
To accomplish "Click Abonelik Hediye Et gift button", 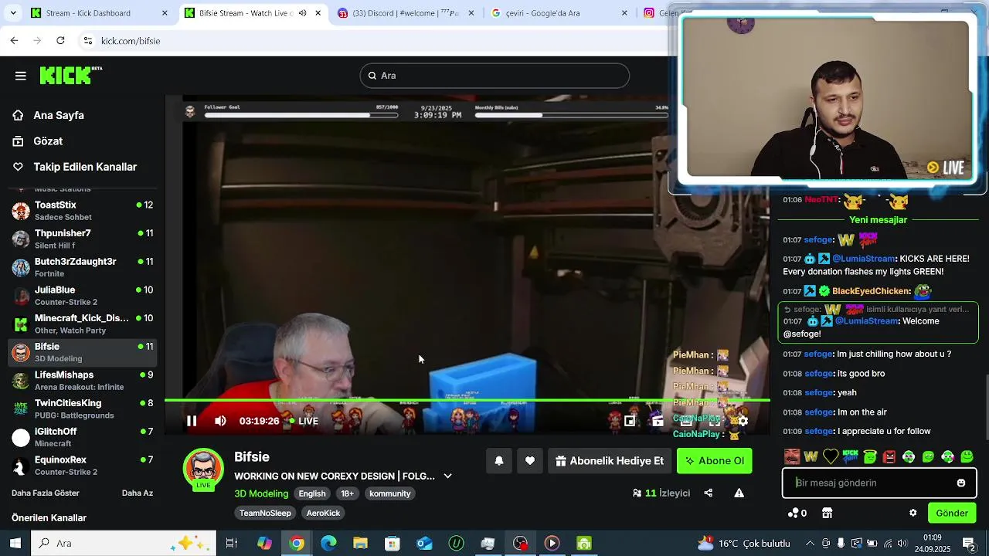I will point(610,461).
